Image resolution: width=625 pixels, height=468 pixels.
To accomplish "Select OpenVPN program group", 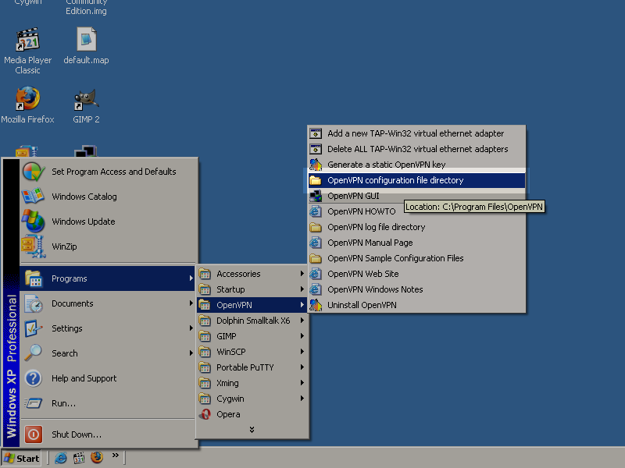I will pyautogui.click(x=252, y=305).
